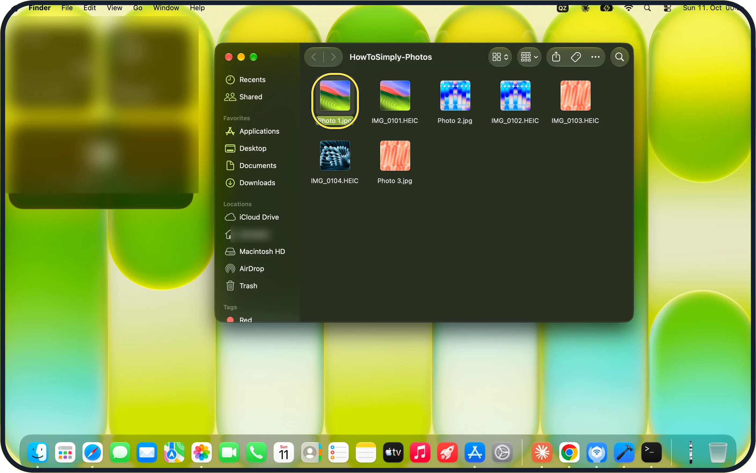Open the group-by options dropdown
The image size is (756, 473).
coord(529,57)
